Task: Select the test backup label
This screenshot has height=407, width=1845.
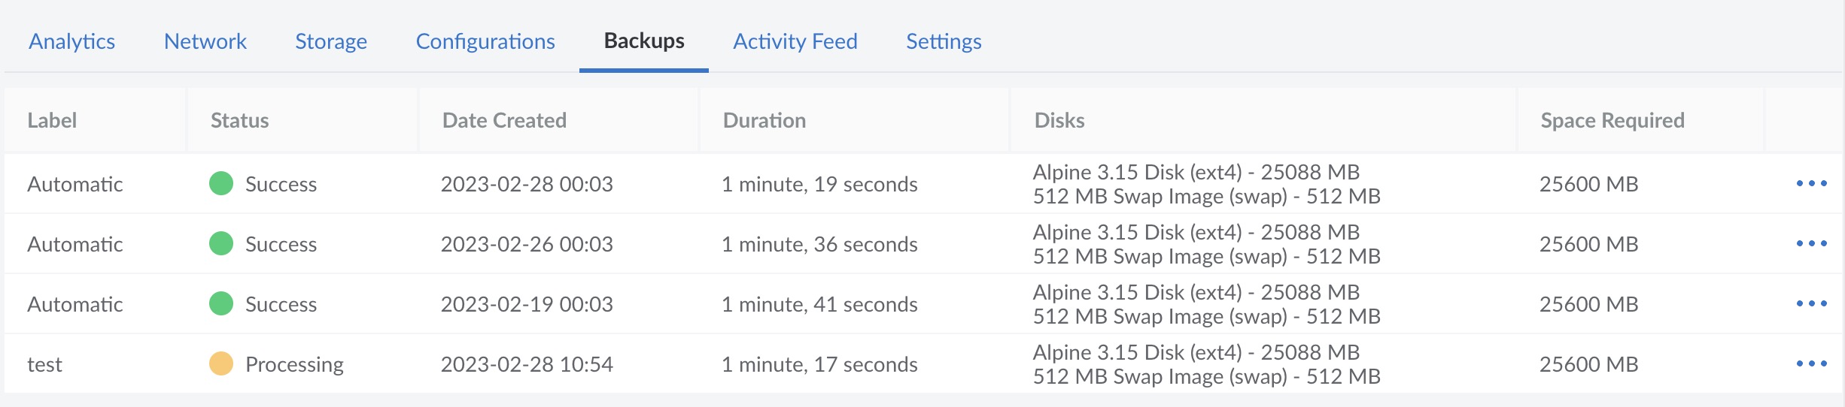Action: tap(45, 365)
